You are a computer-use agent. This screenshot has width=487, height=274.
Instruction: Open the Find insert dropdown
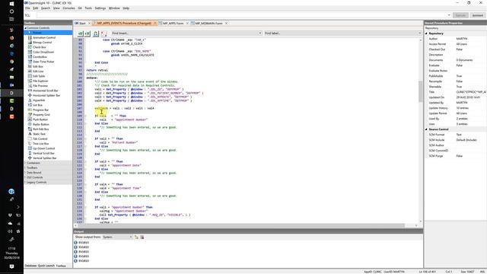(x=260, y=33)
